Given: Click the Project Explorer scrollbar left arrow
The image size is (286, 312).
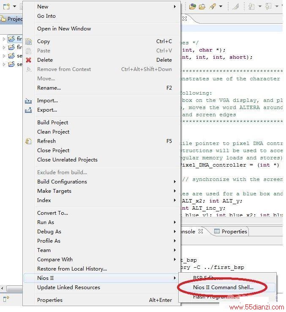Looking at the screenshot, I should (2, 288).
